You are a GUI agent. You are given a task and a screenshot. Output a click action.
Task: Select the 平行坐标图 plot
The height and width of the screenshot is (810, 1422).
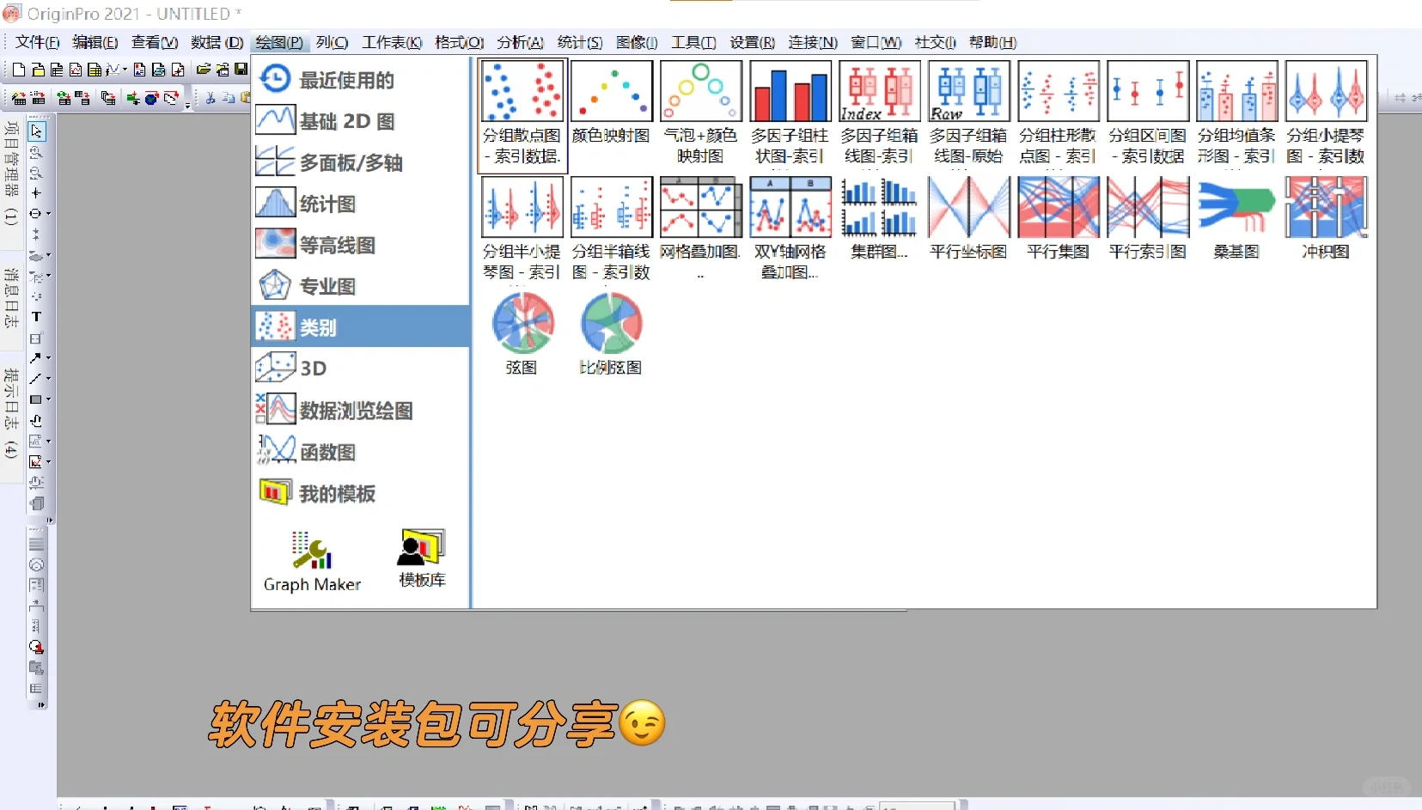(x=968, y=219)
